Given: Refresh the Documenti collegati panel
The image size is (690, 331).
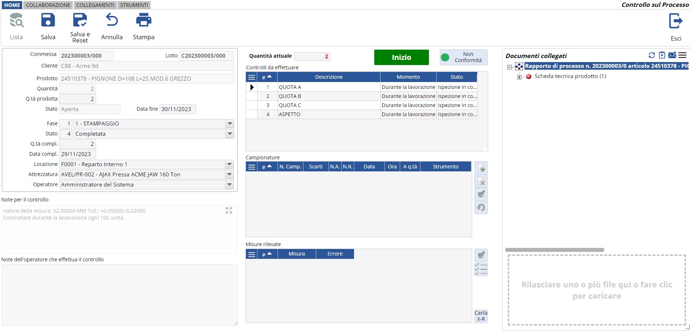Looking at the screenshot, I should point(651,55).
